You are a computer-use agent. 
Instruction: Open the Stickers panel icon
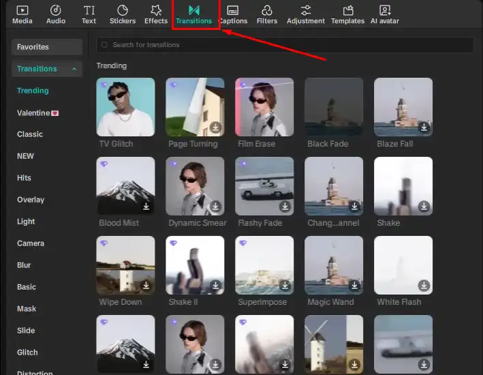click(123, 11)
